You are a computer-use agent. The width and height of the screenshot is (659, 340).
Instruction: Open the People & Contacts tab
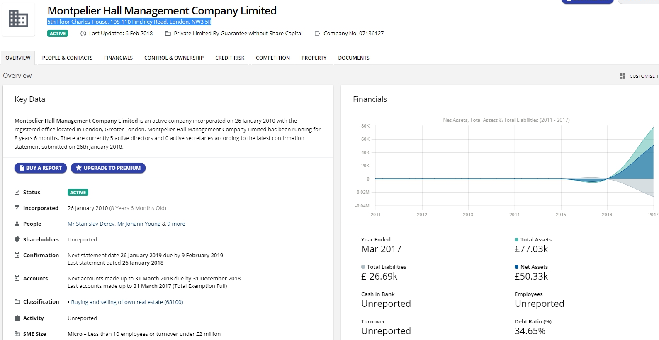[x=67, y=58]
